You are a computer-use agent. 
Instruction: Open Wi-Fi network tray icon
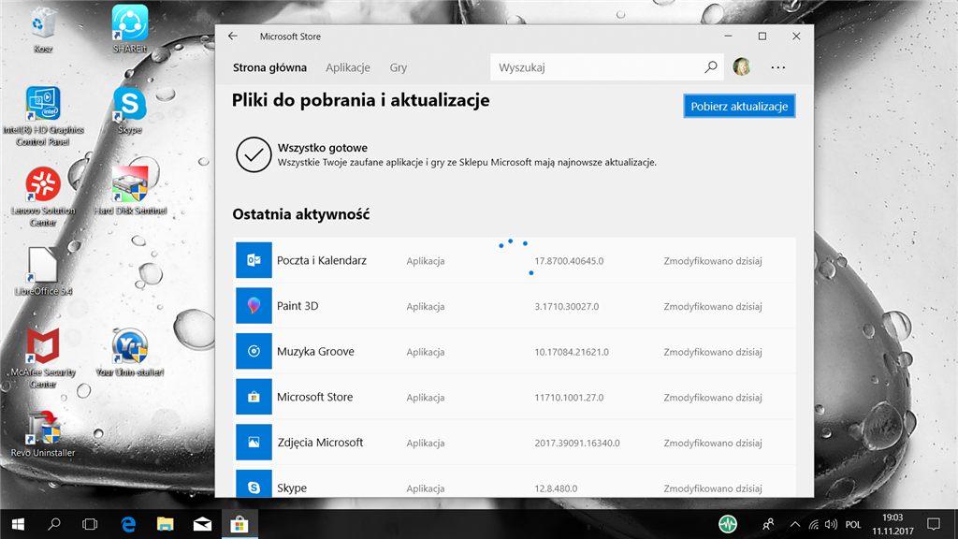click(813, 524)
